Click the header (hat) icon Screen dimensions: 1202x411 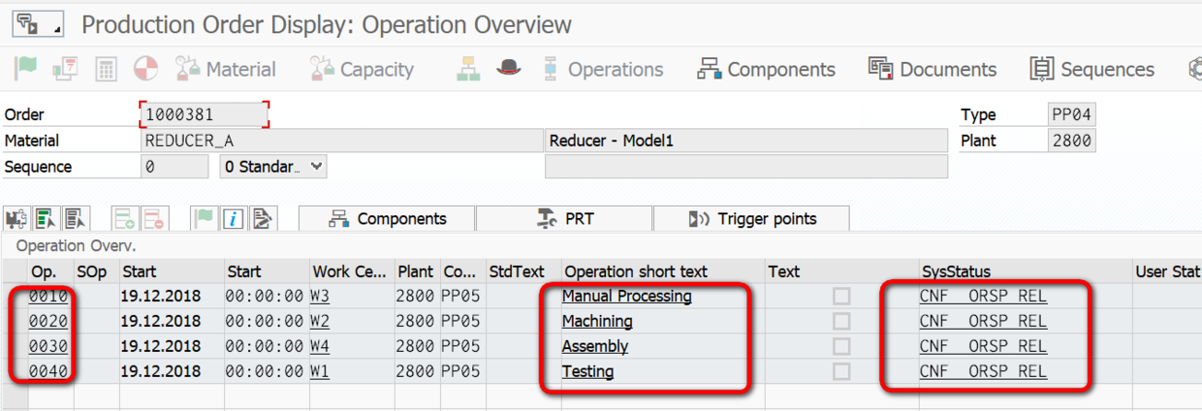[x=509, y=69]
